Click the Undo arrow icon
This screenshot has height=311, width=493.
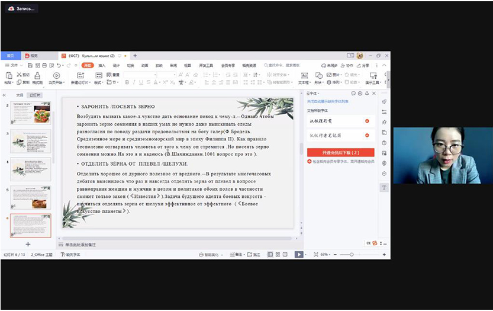pos(59,65)
